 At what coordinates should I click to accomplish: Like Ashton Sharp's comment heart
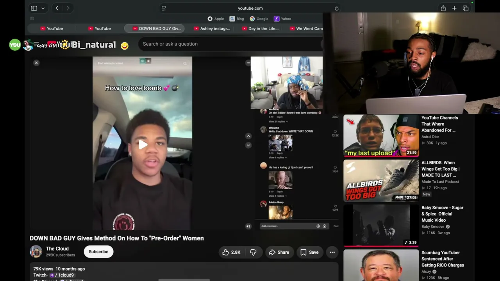[335, 206]
